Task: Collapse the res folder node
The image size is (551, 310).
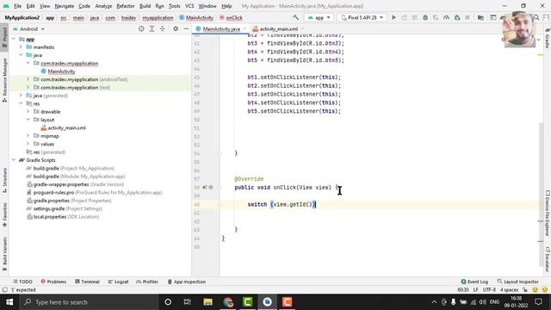Action: [21, 103]
